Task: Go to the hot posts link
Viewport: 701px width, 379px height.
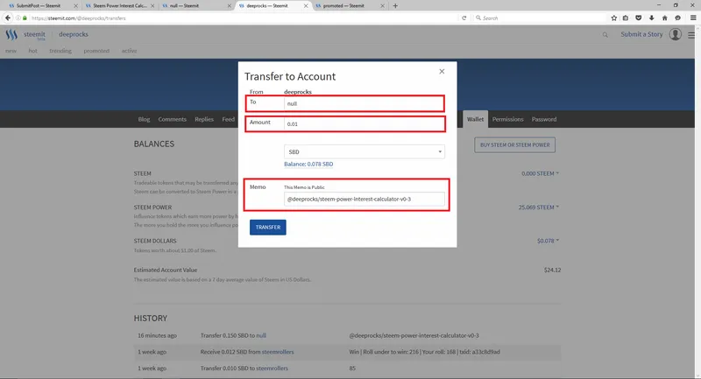Action: pos(32,51)
